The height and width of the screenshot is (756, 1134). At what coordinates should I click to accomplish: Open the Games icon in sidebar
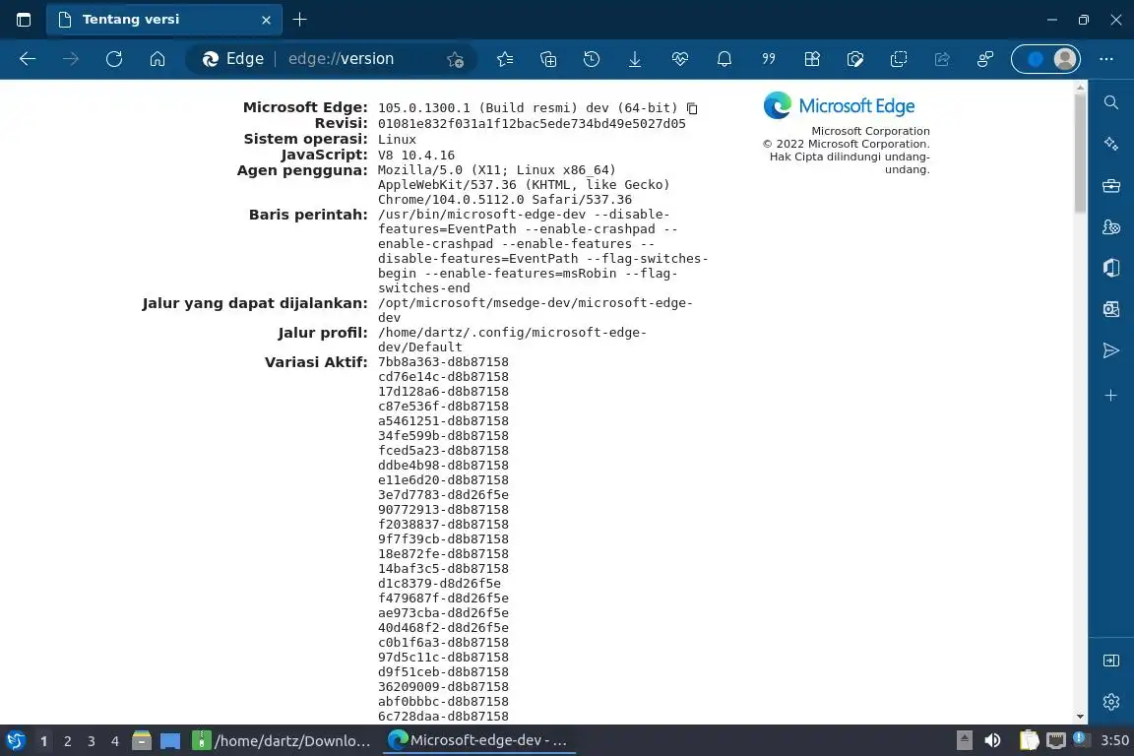point(1111,226)
